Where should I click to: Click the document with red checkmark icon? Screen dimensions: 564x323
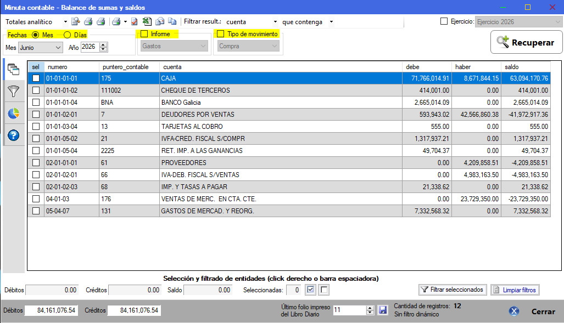134,21
